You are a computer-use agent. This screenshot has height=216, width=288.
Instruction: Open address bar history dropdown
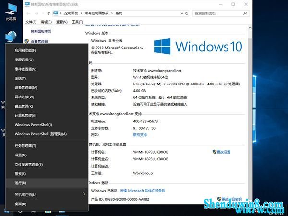click(x=181, y=13)
